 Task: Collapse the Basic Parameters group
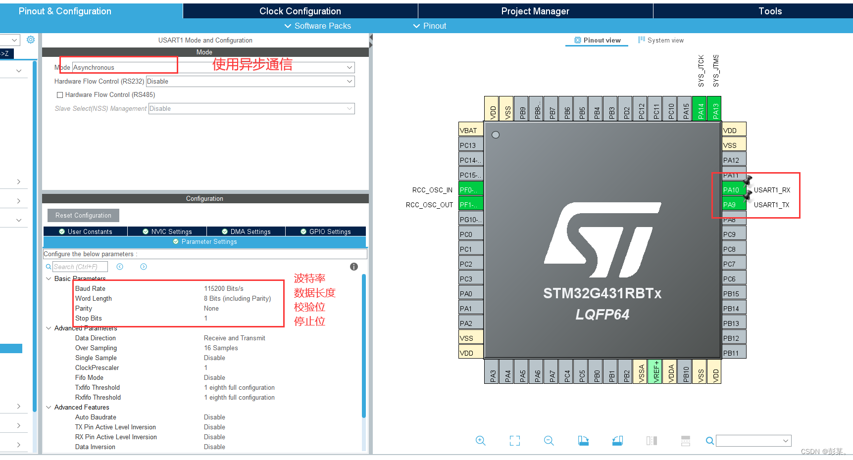click(x=49, y=278)
